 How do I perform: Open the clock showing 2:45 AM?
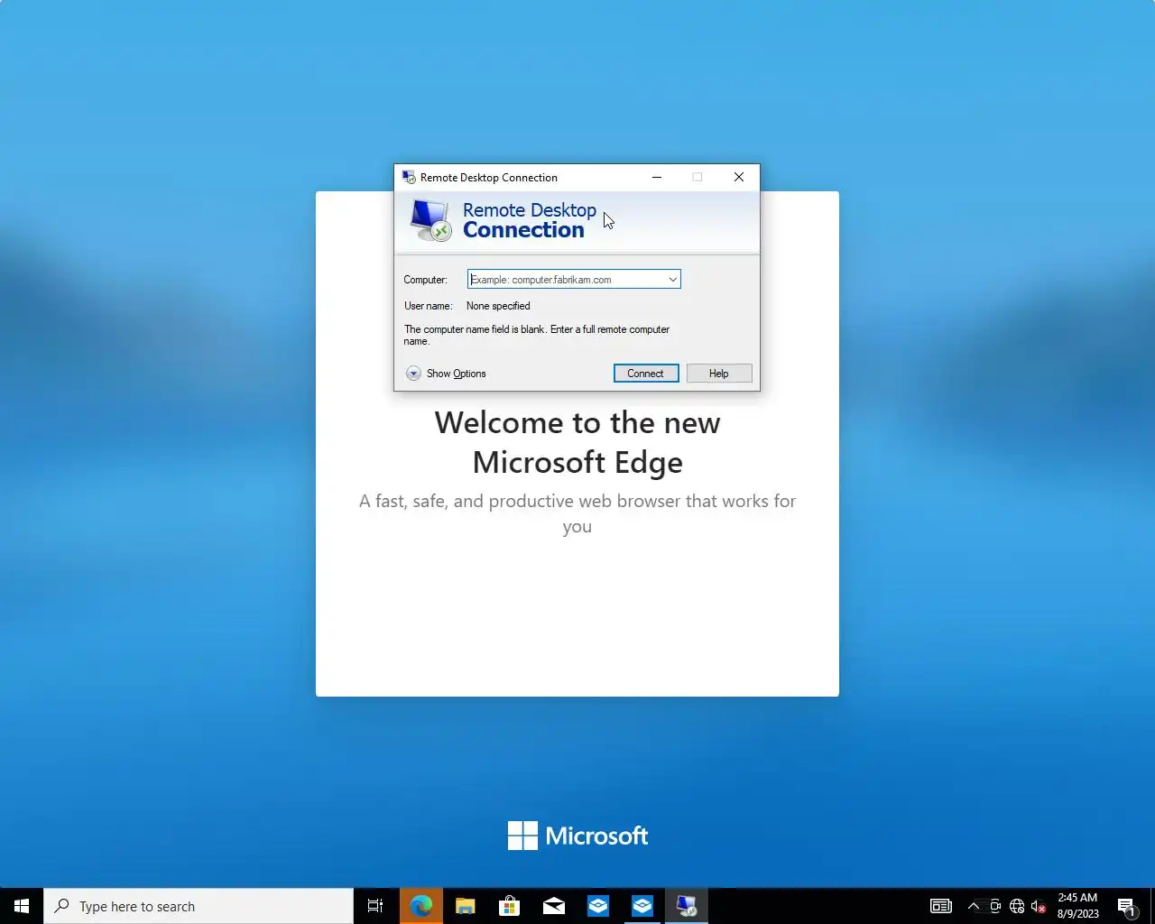click(1078, 906)
